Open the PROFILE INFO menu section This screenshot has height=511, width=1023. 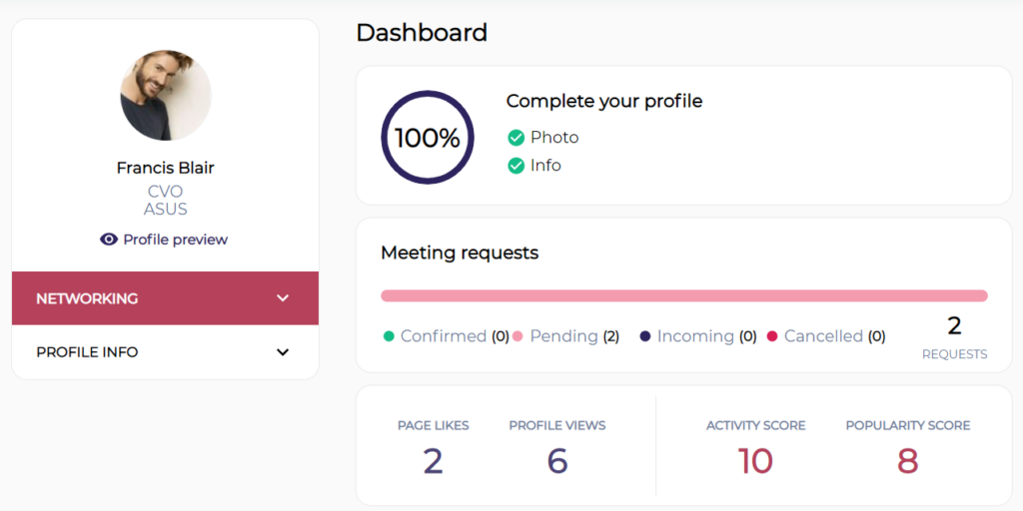[x=165, y=352]
